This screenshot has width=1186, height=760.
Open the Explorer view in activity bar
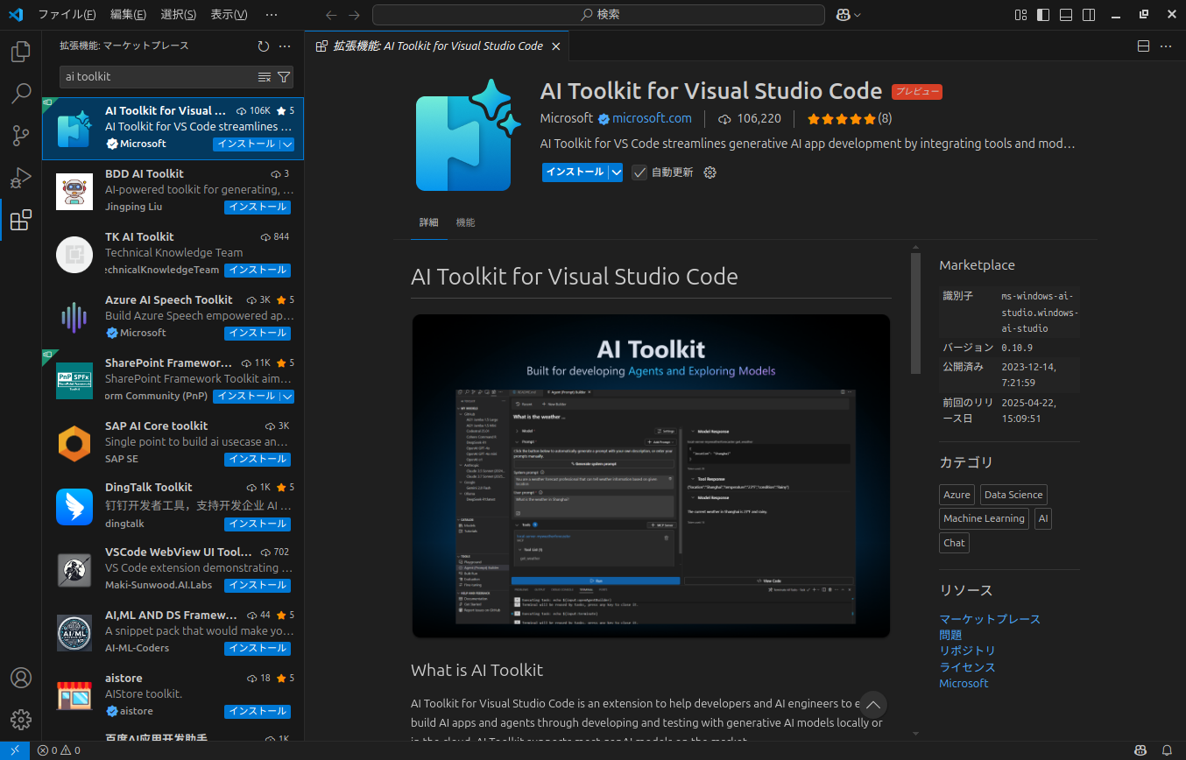(21, 52)
